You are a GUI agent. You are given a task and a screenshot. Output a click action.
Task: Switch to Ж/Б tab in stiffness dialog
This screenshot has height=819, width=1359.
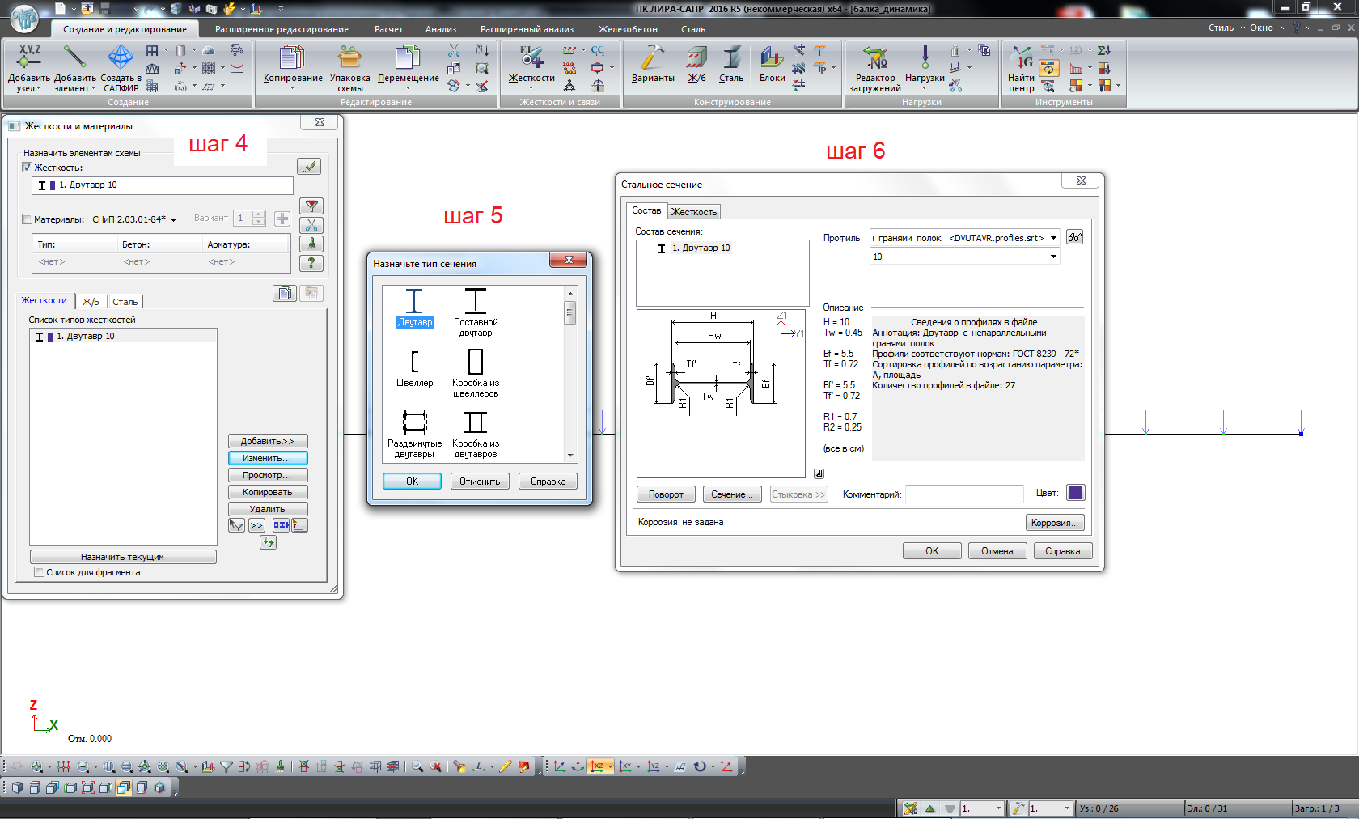(91, 302)
